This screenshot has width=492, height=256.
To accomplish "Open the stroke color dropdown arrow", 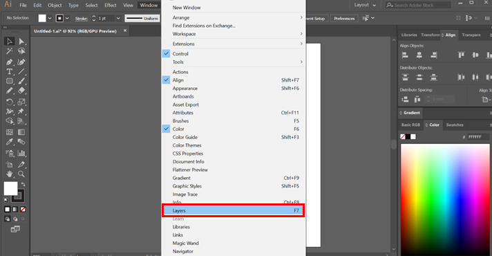I will point(67,18).
